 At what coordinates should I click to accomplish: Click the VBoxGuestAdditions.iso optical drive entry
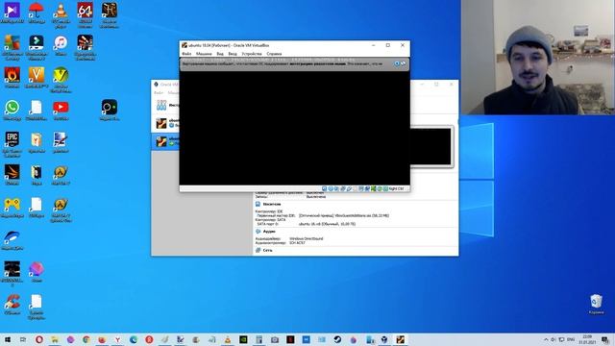tap(344, 215)
